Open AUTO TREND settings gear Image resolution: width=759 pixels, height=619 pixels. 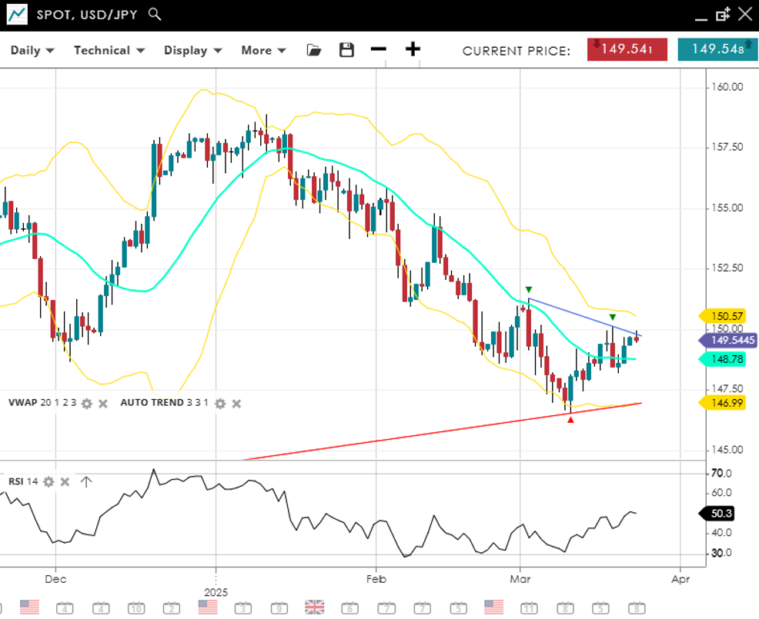tap(220, 403)
